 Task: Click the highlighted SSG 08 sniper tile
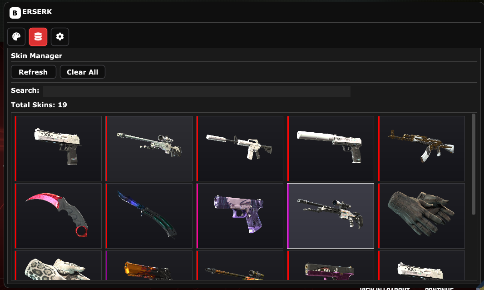330,216
